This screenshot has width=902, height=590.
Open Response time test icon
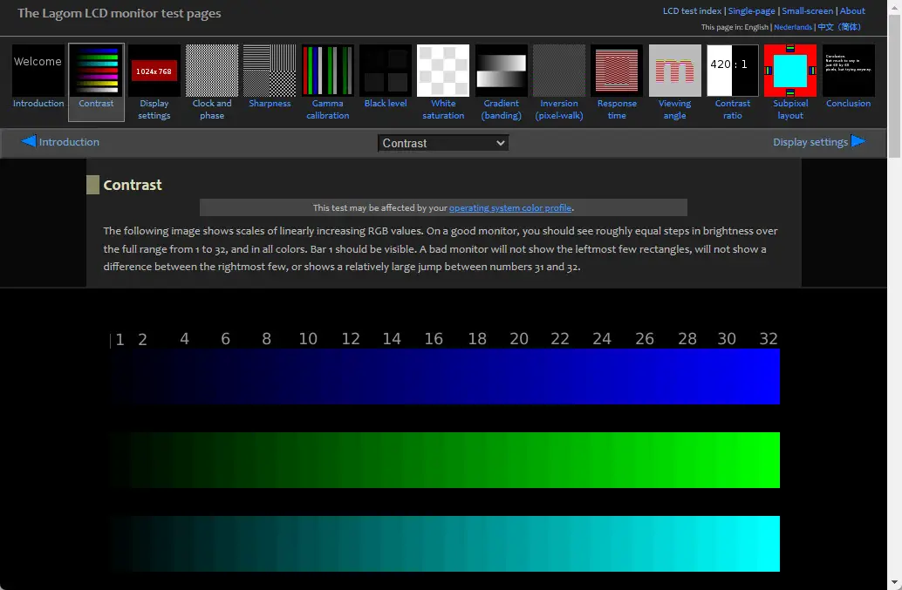coord(617,71)
